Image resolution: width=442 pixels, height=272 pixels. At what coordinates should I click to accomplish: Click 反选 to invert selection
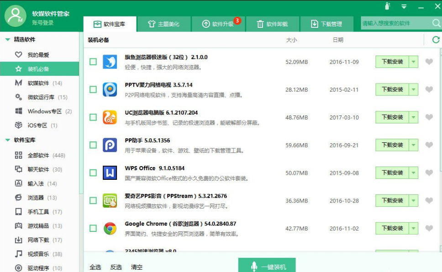coord(116,267)
